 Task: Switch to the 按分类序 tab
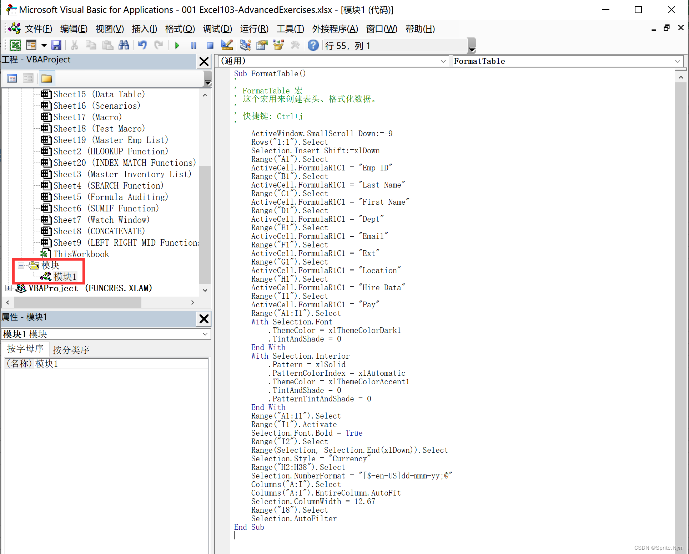coord(71,350)
